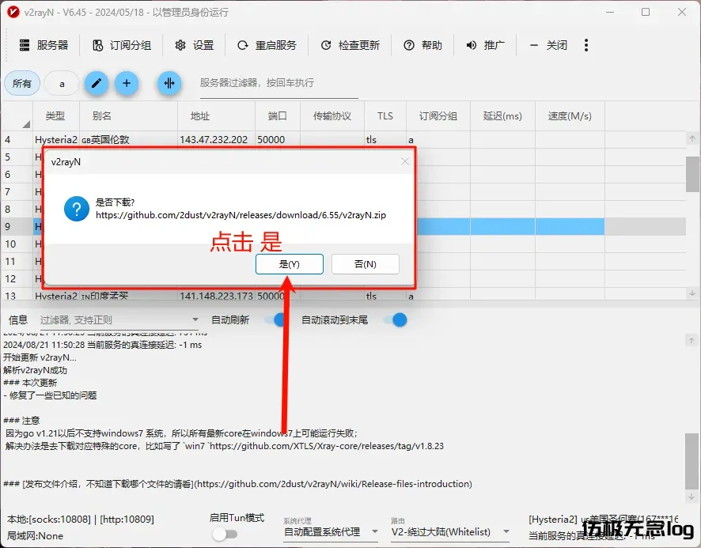
Task: Click the address 141.148.223.173 cell
Action: click(x=216, y=296)
